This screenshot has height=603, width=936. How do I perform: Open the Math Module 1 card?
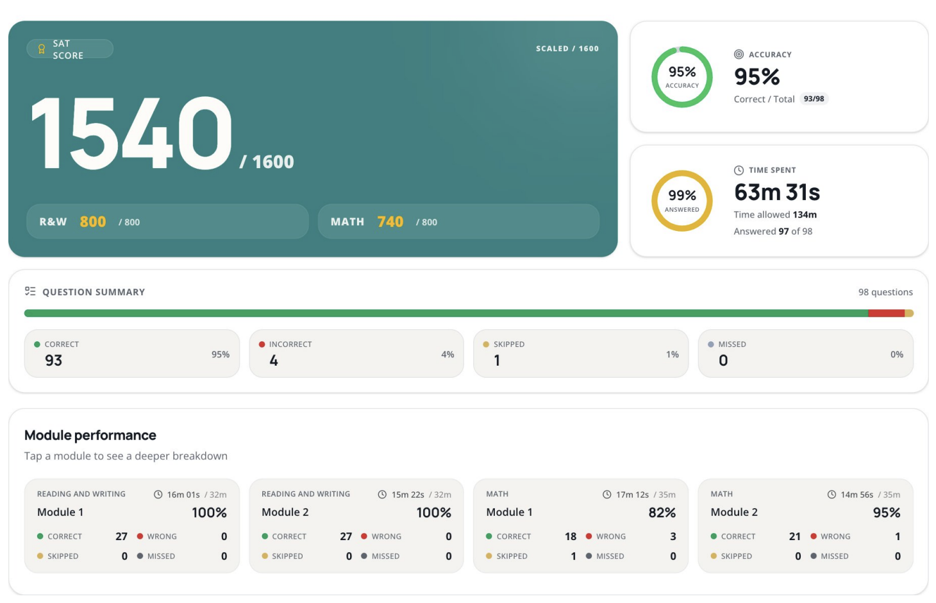[x=581, y=525]
